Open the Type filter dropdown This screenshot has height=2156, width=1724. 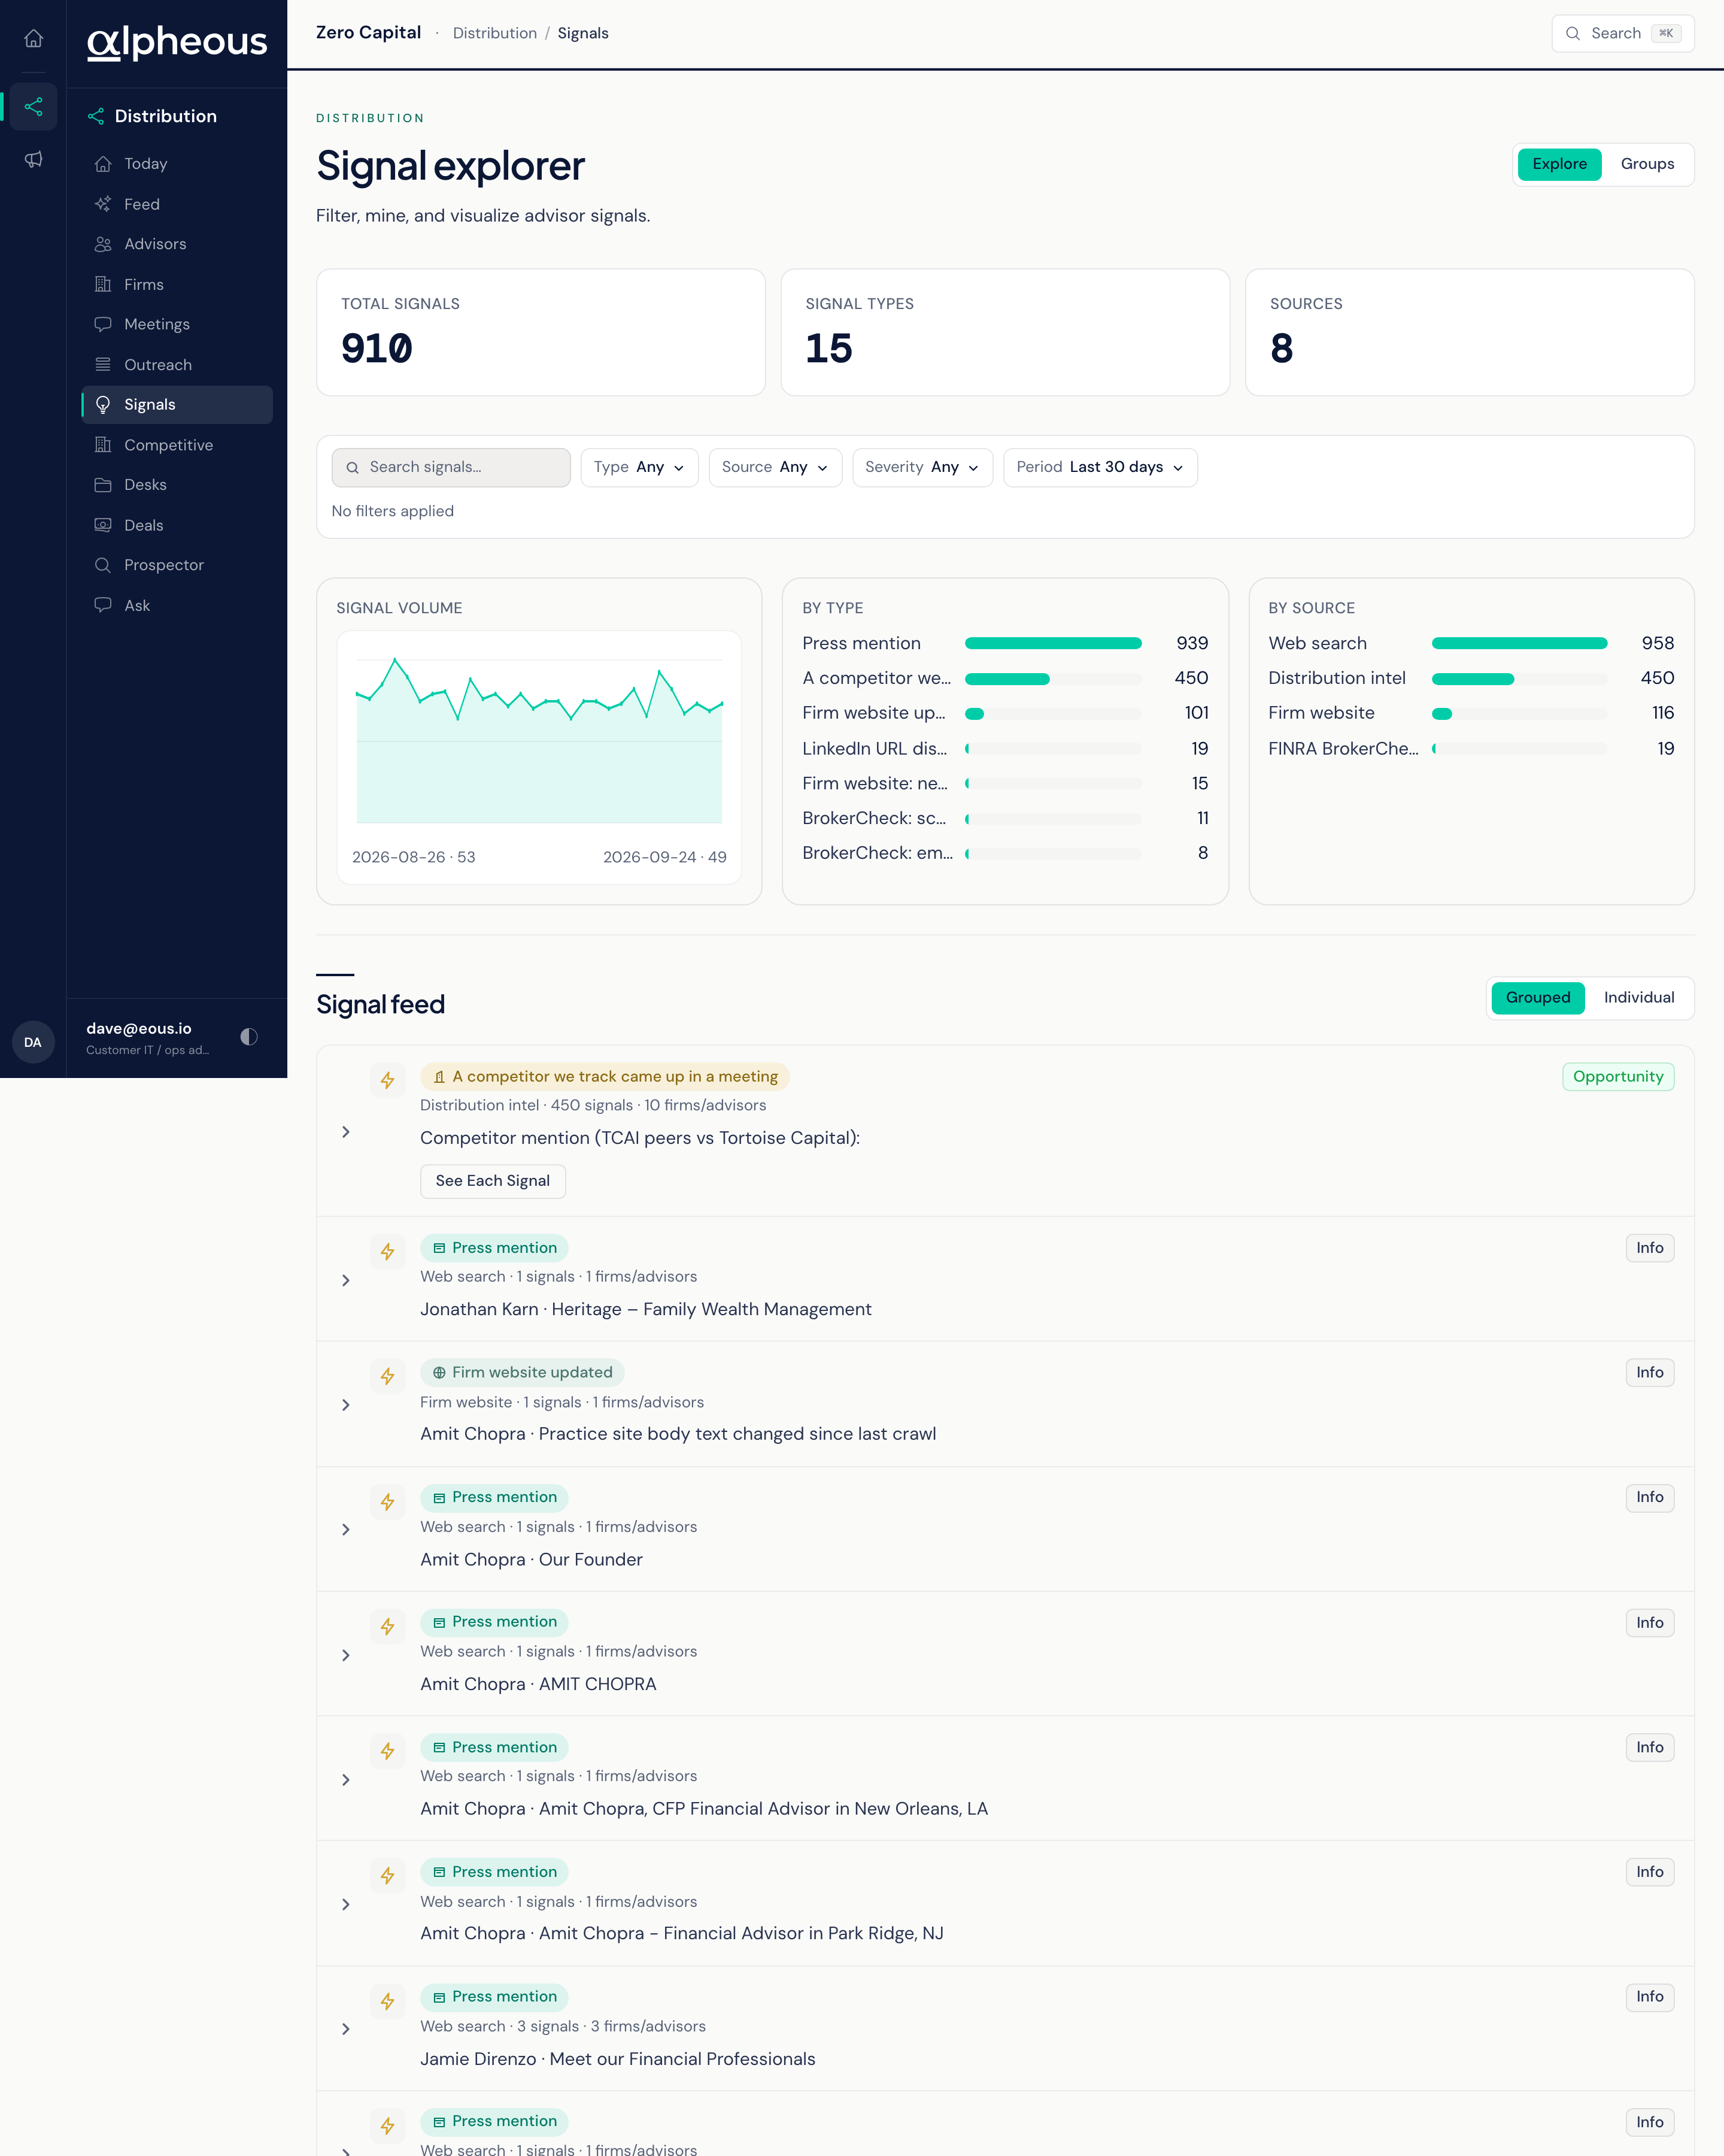tap(639, 467)
